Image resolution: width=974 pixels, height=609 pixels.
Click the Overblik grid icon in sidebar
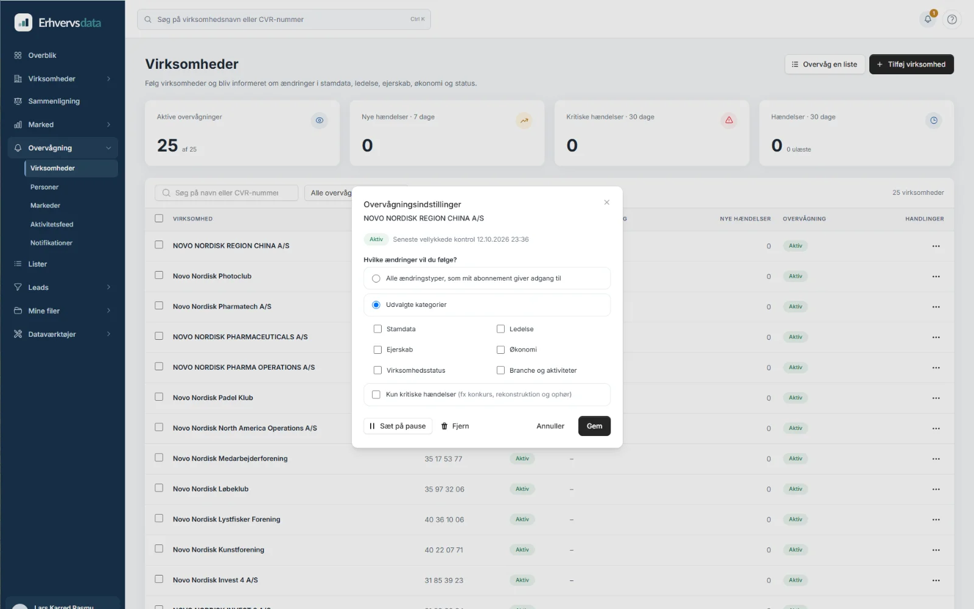pyautogui.click(x=18, y=55)
